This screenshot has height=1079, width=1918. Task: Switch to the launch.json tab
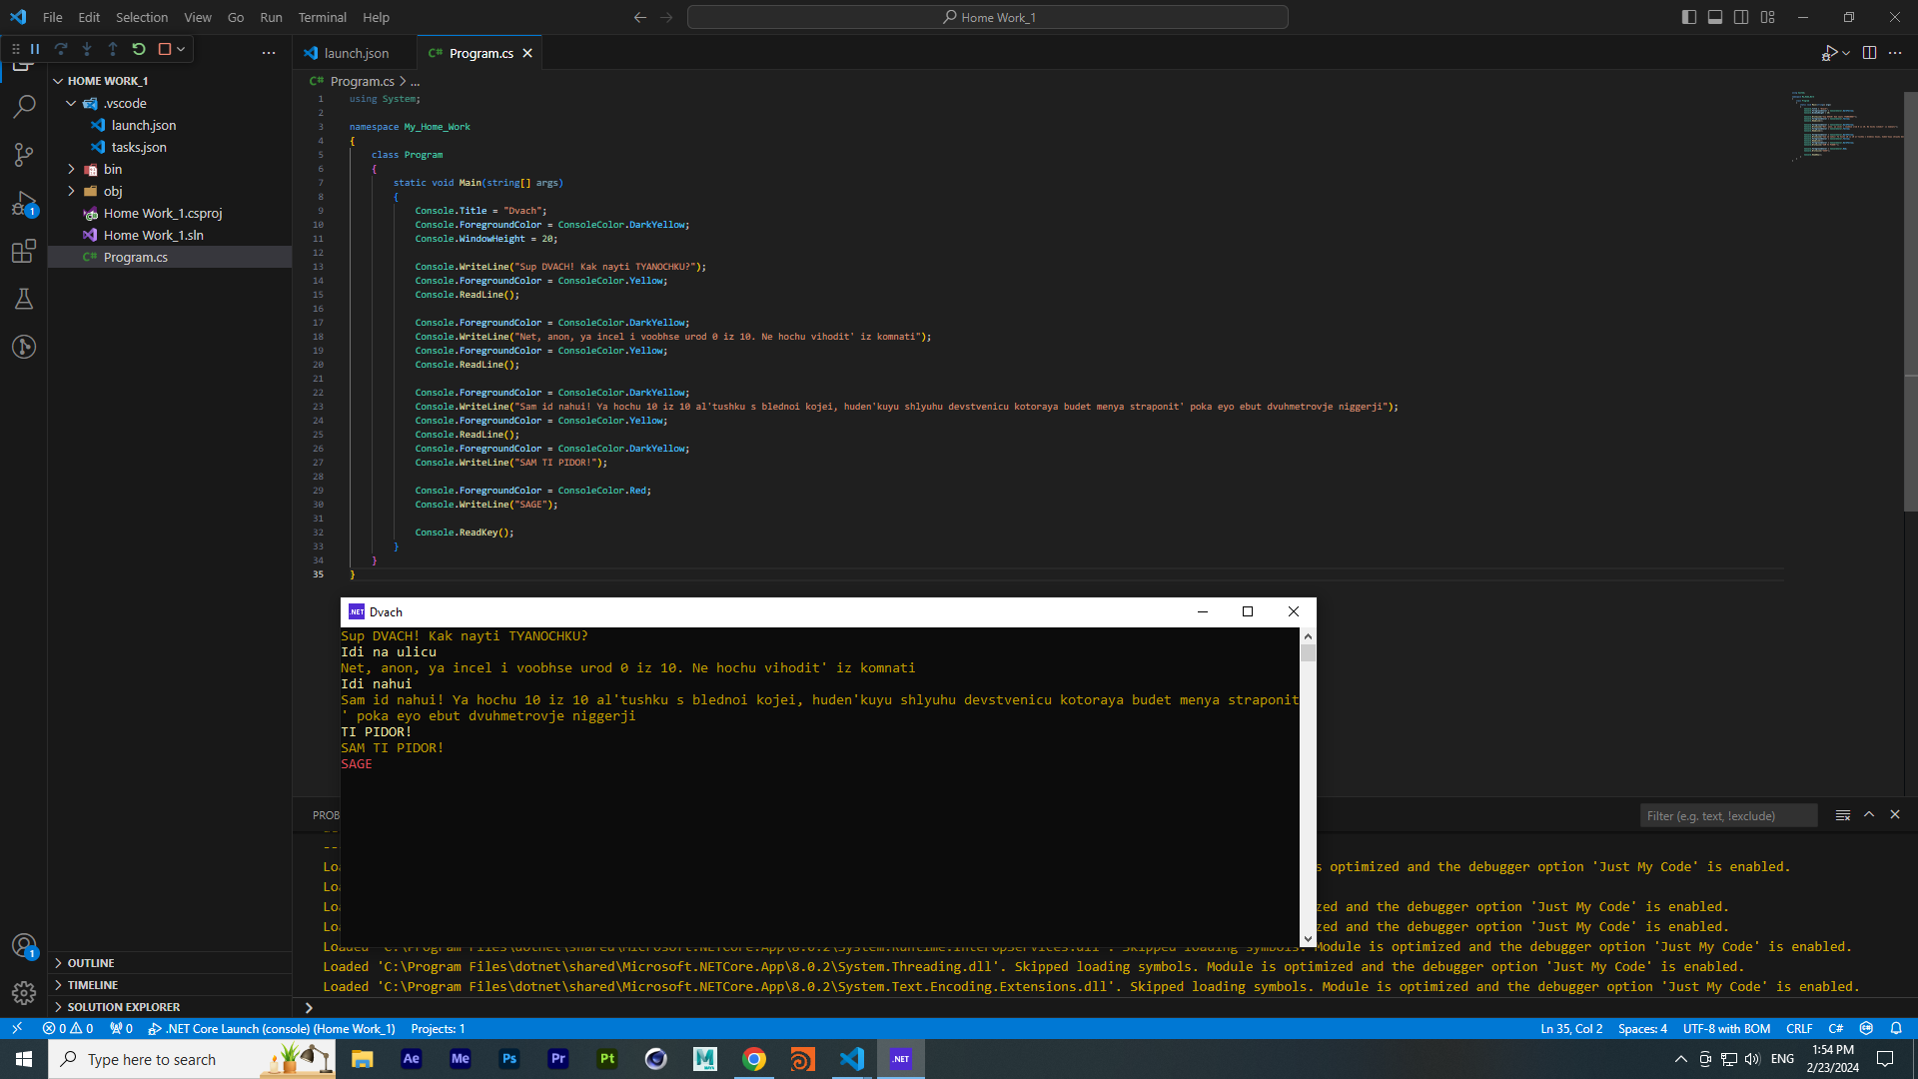tap(356, 53)
